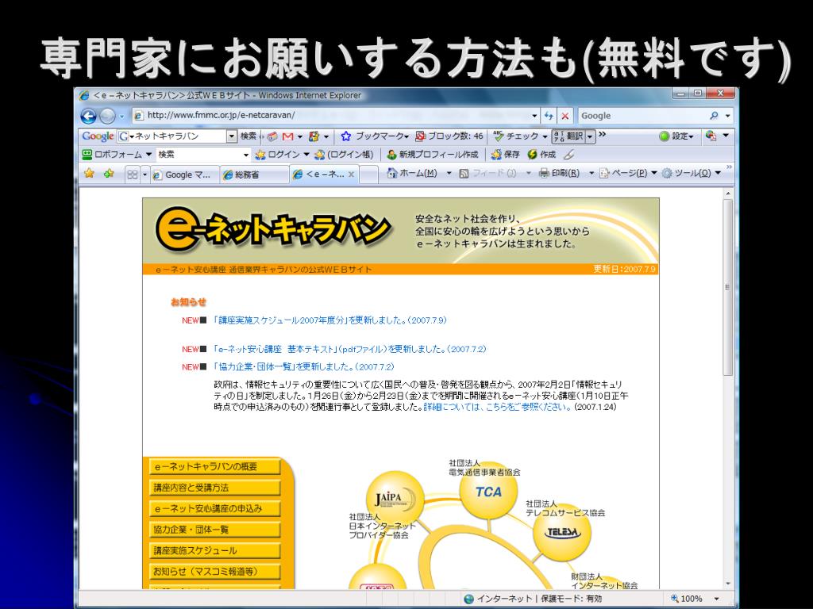The image size is (813, 609).
Task: Click in the Google search box
Action: point(642,116)
